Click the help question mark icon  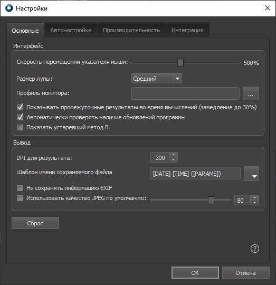coord(255,249)
